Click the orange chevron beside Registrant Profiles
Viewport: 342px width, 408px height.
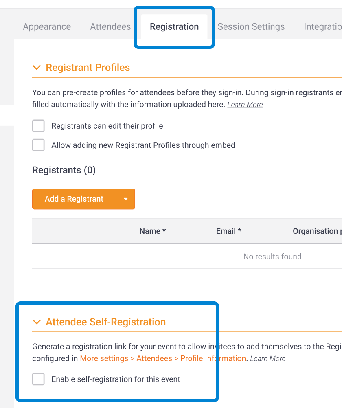pyautogui.click(x=37, y=68)
